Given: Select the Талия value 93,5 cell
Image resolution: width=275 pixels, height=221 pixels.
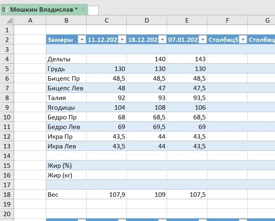Looking at the screenshot, I should pyautogui.click(x=187, y=98).
